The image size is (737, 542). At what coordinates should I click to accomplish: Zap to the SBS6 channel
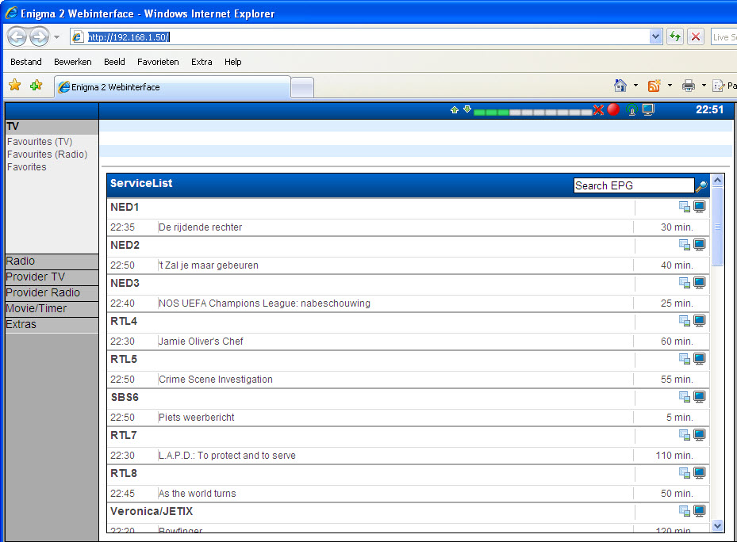pos(125,397)
